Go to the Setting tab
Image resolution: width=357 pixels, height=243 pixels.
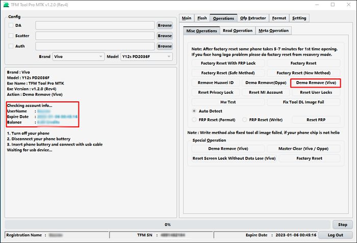(x=299, y=18)
